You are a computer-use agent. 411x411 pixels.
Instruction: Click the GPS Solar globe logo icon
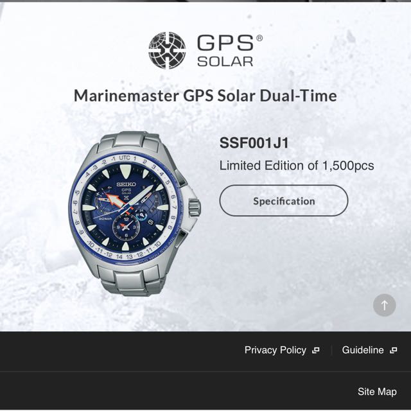click(167, 50)
